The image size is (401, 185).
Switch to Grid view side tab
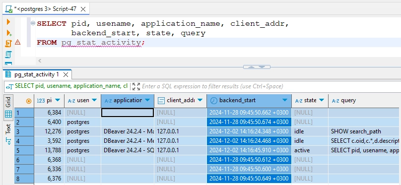(8, 107)
